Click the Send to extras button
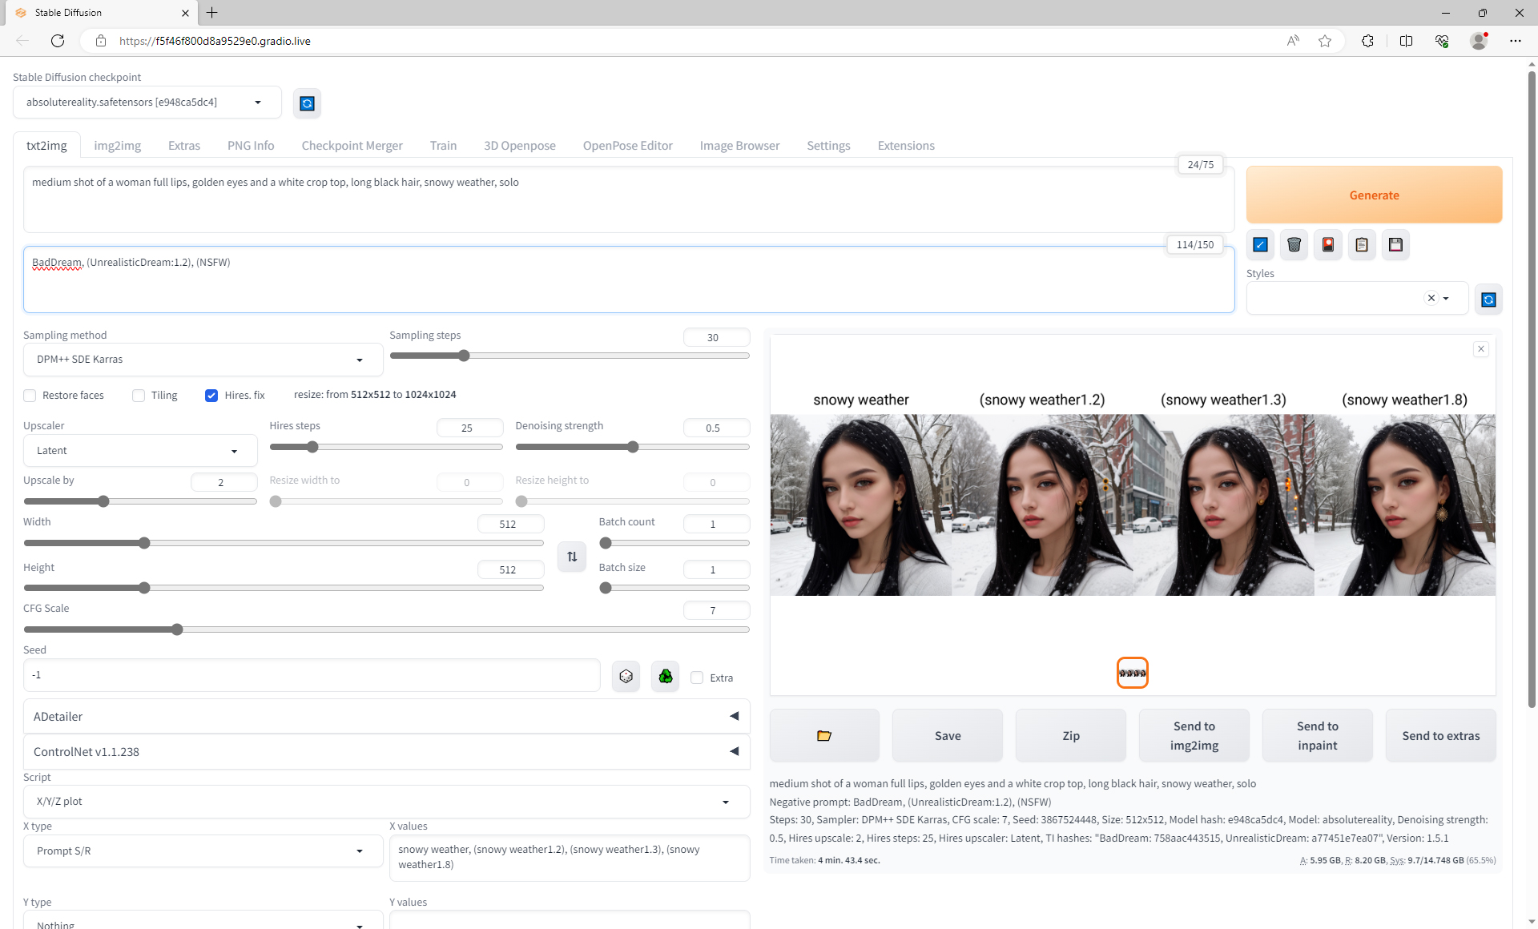 point(1440,735)
